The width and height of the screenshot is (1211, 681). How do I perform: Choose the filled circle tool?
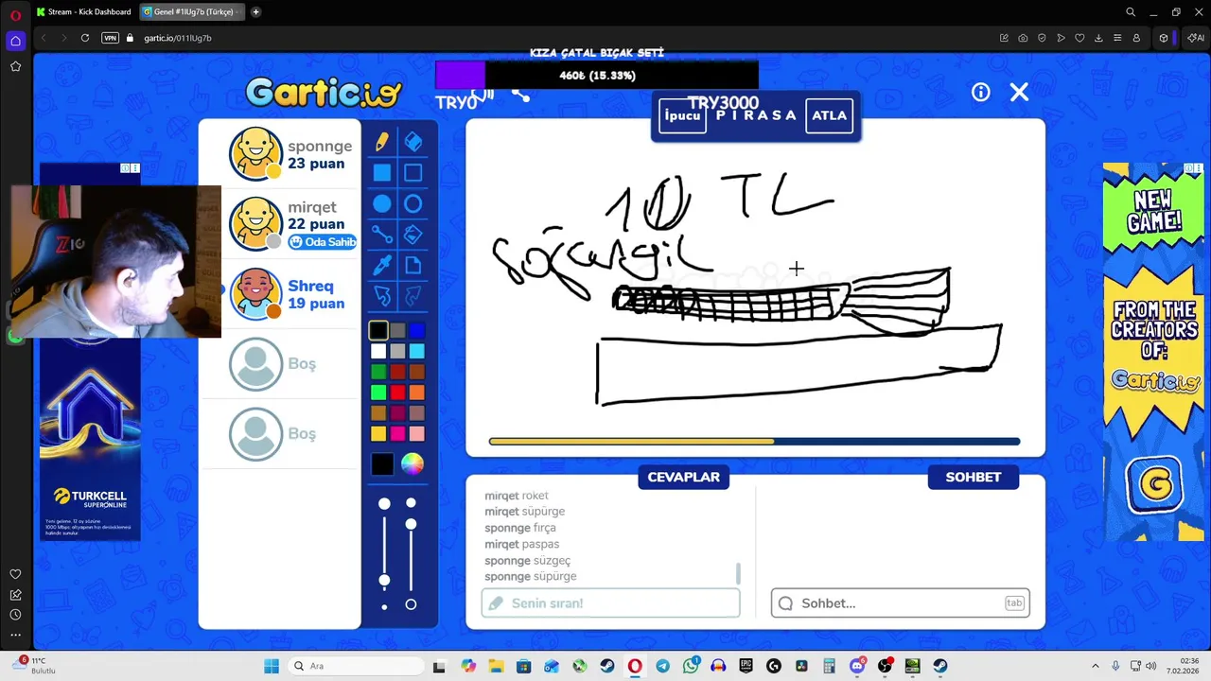(x=382, y=204)
